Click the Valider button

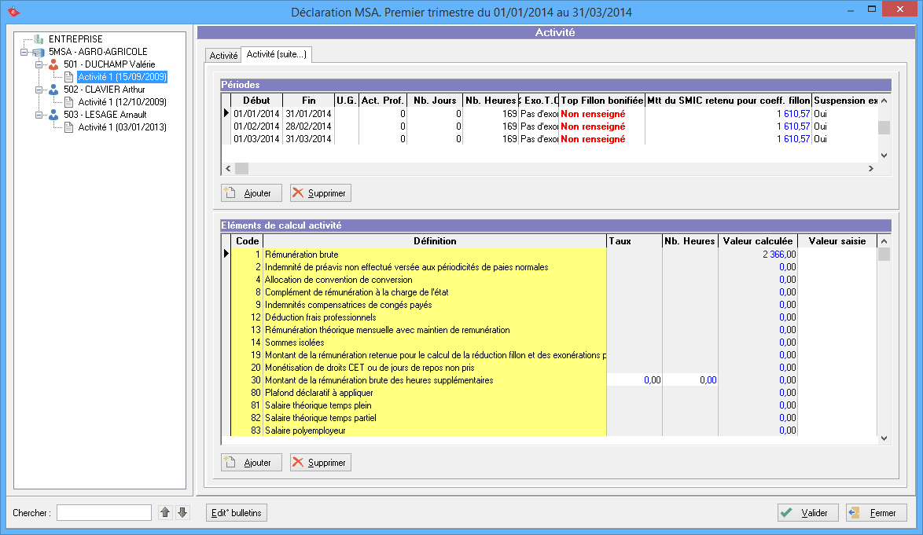point(808,513)
